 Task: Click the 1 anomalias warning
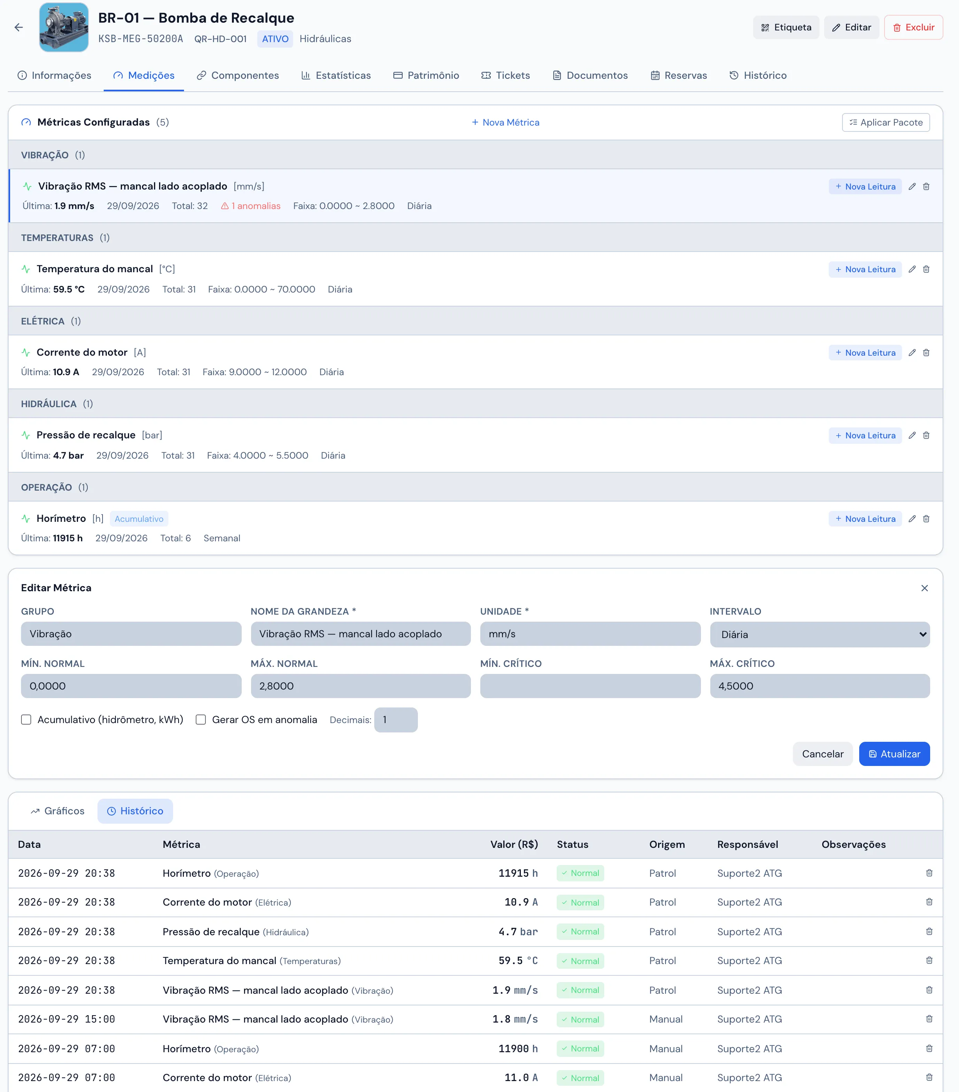point(250,206)
